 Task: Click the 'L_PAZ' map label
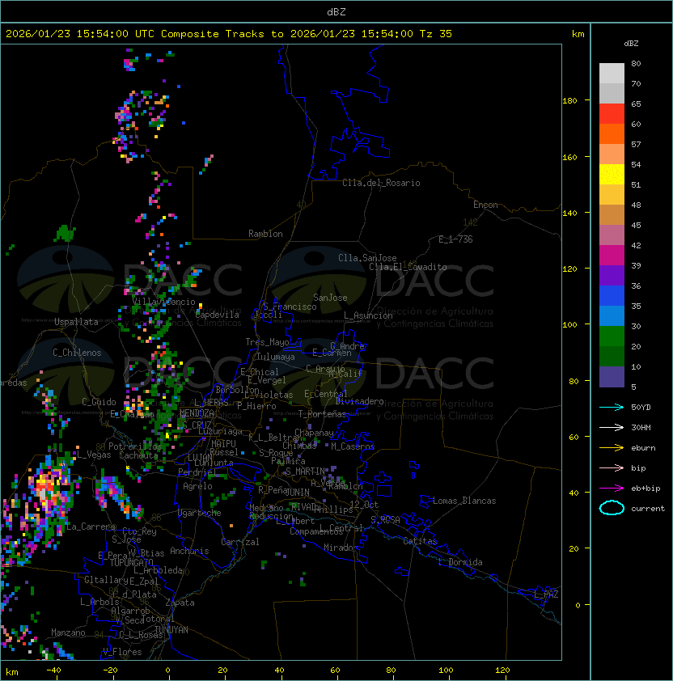(546, 594)
